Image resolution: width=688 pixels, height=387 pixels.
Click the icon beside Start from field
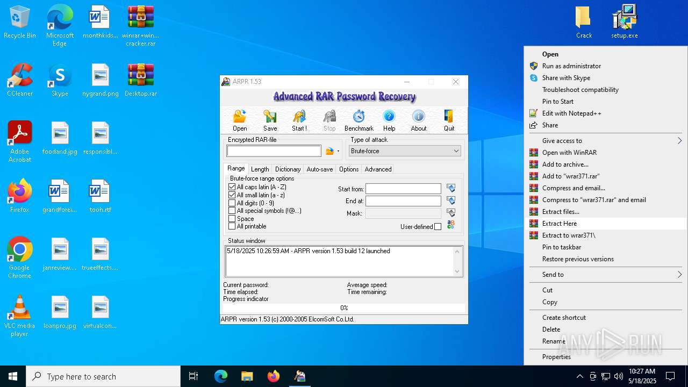(x=451, y=189)
